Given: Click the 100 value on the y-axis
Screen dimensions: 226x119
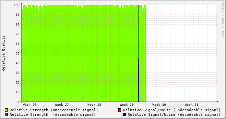Looking at the screenshot, I should (x=17, y=5).
